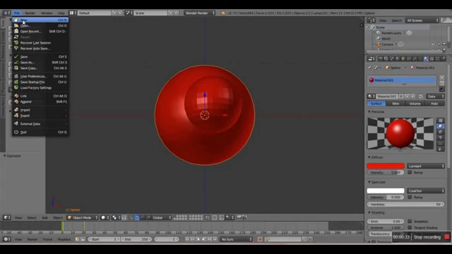
Task: Choose Append from the File menu
Action: [40, 102]
